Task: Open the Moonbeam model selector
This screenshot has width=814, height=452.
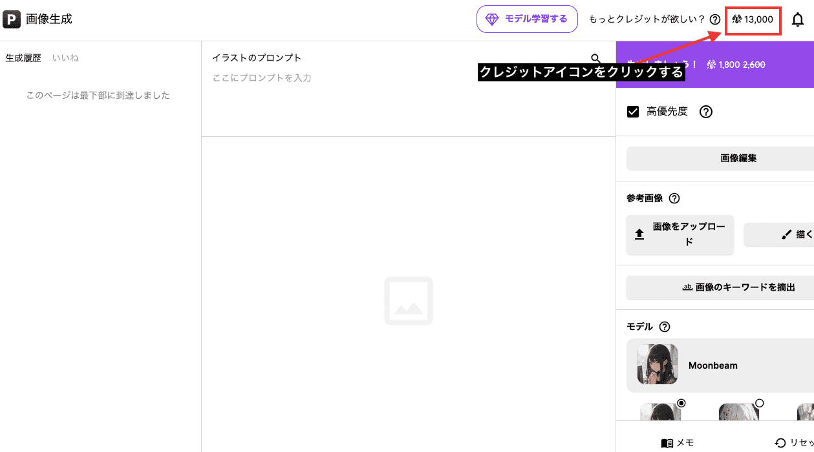Action: pos(718,365)
